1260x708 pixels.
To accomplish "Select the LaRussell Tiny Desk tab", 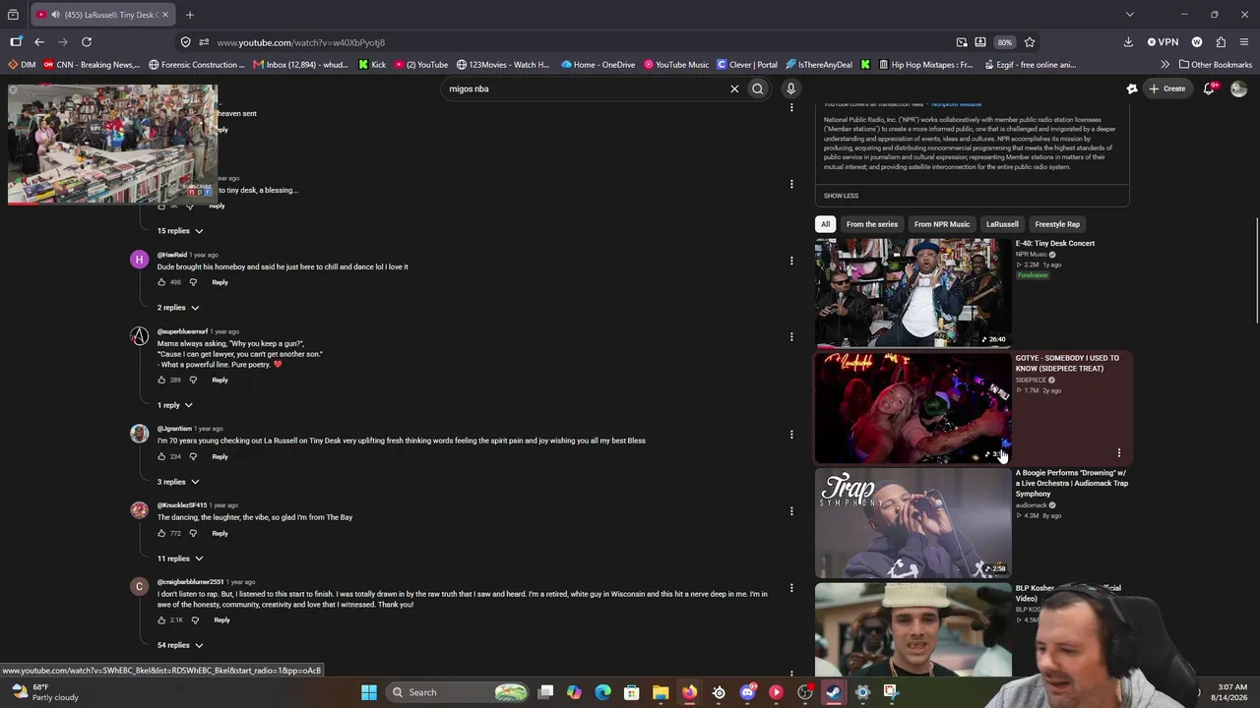I will tap(102, 15).
